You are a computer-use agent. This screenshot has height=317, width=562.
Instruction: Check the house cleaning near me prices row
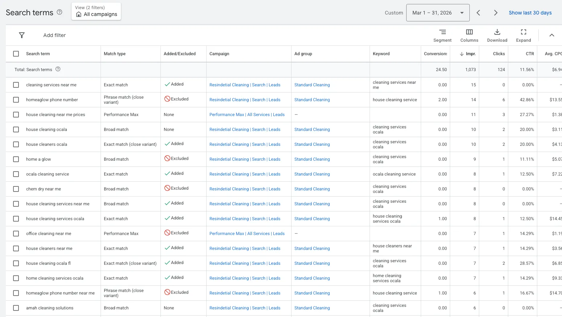click(x=16, y=115)
